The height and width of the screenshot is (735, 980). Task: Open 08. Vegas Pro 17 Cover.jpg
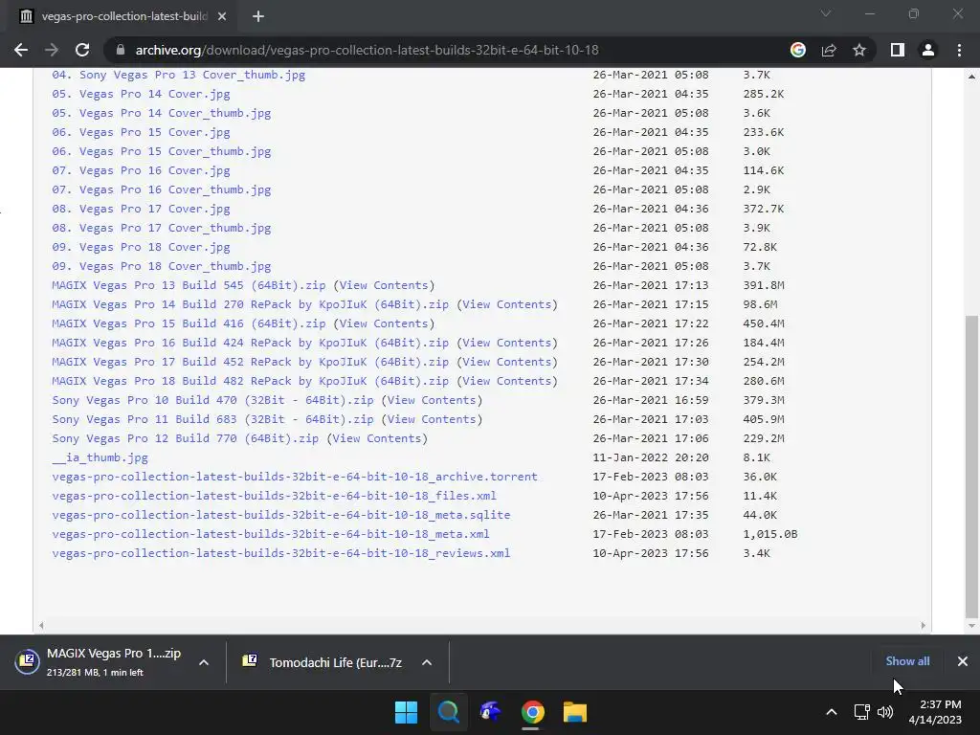click(x=141, y=209)
